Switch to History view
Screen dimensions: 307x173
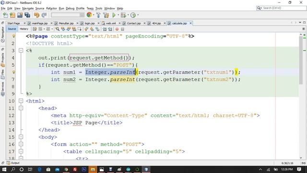[24, 29]
